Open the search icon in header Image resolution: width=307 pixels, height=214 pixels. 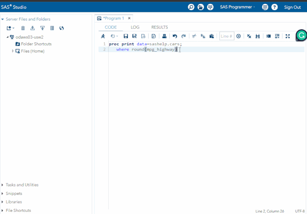pyautogui.click(x=191, y=7)
